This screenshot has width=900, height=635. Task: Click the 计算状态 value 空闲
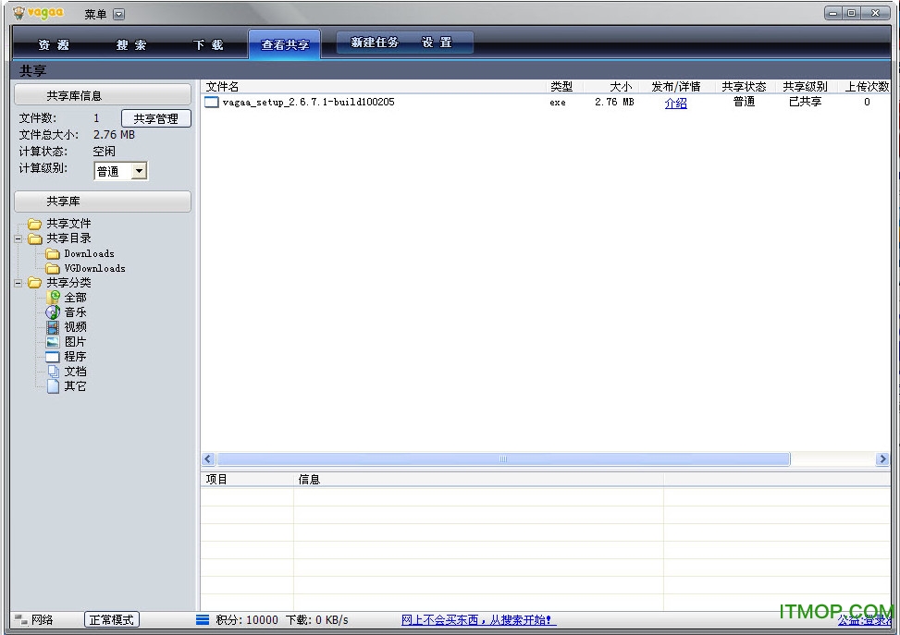click(x=104, y=152)
